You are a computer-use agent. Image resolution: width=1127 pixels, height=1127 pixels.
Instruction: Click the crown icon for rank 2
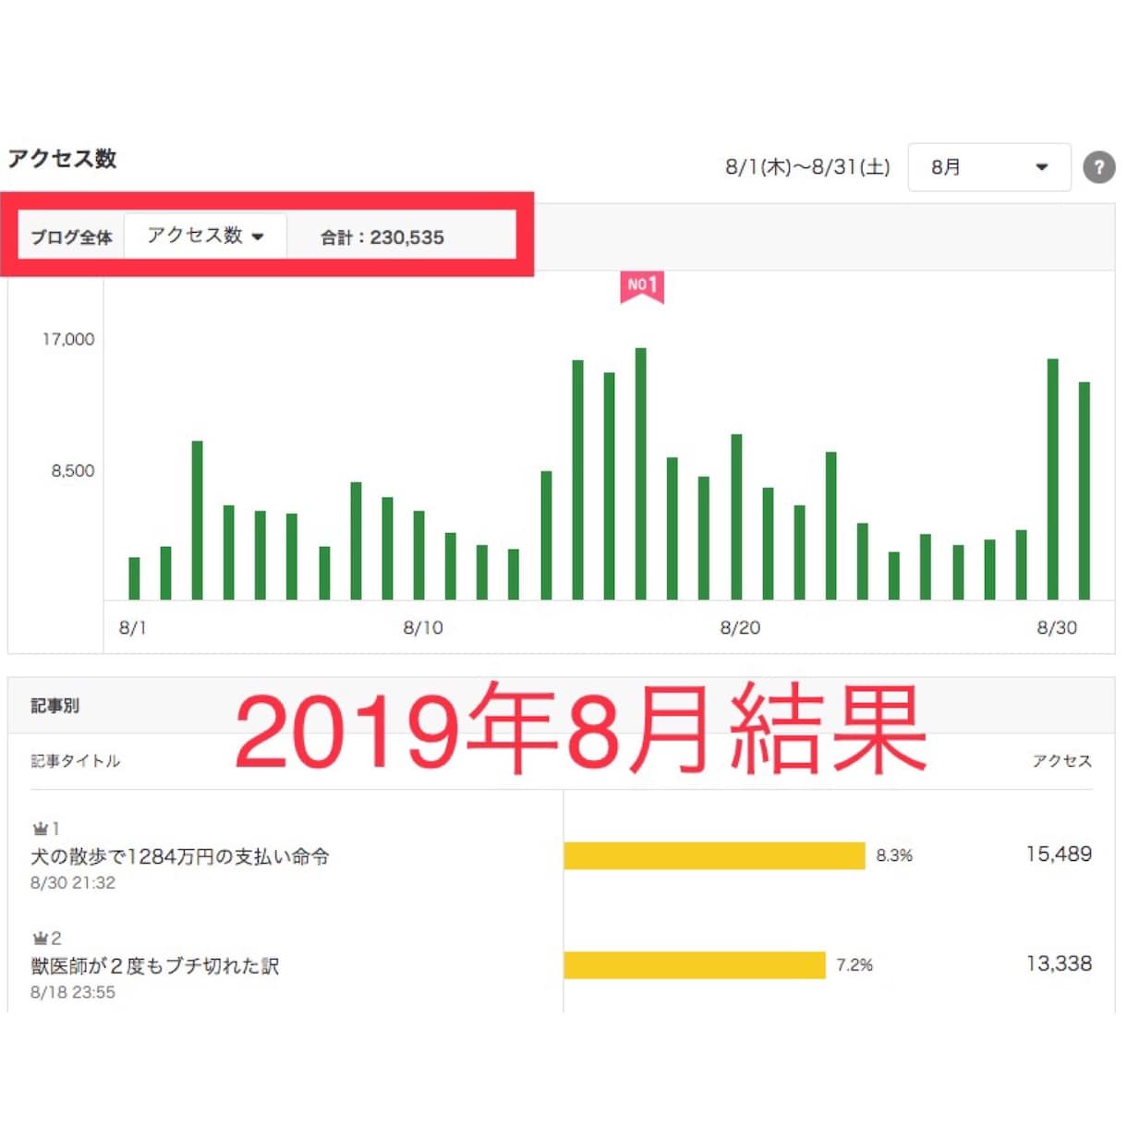(40, 939)
